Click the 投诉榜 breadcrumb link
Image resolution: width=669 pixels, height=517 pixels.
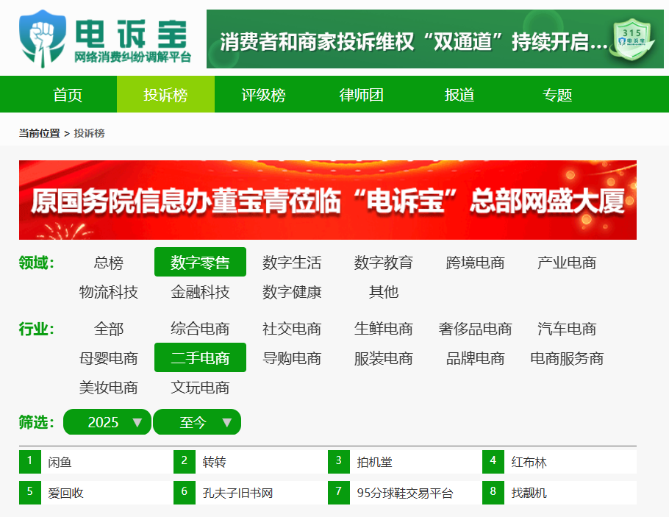(89, 133)
